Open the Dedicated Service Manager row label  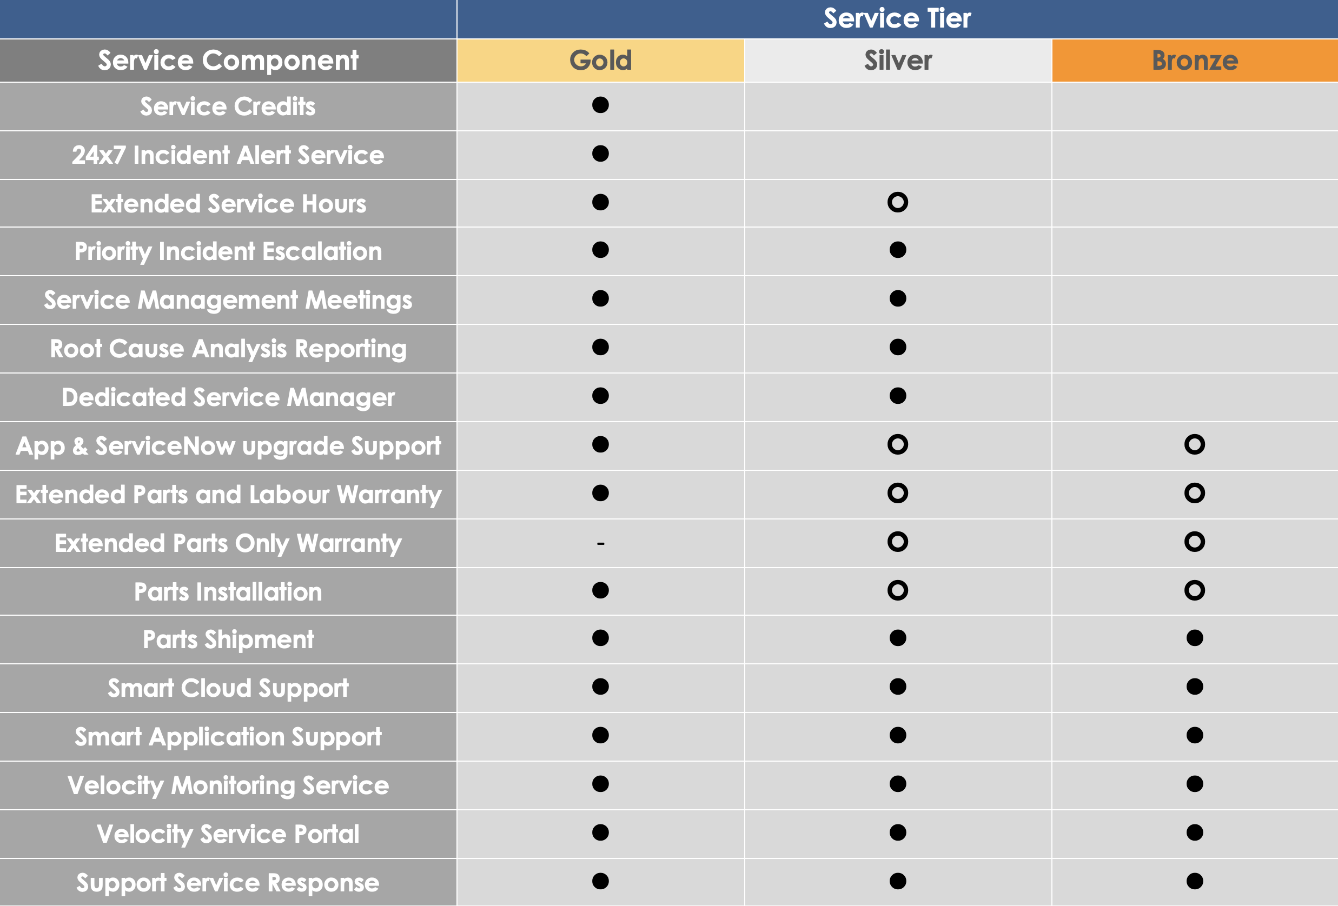coord(228,397)
